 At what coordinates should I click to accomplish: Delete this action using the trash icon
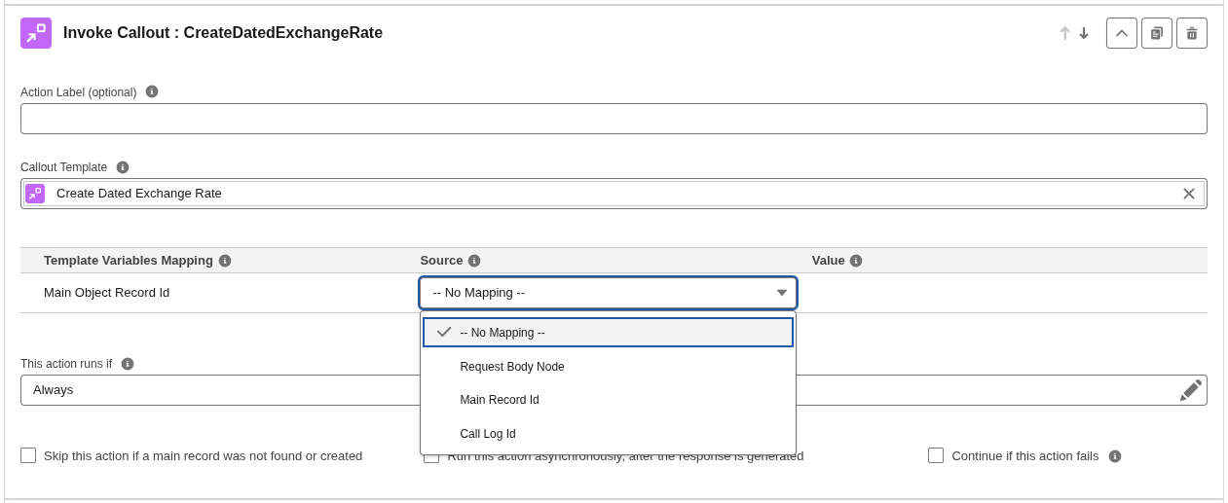pyautogui.click(x=1192, y=33)
